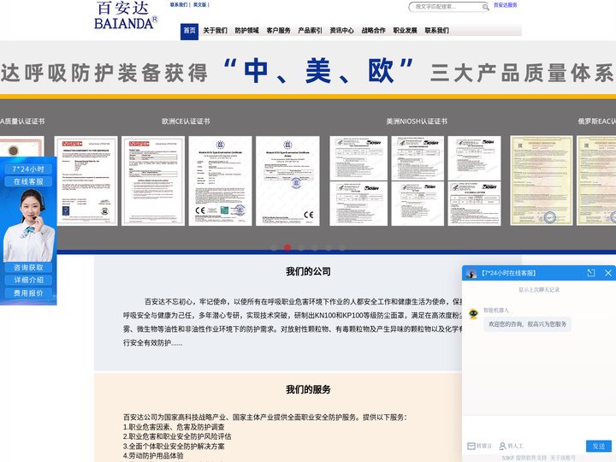Image resolution: width=616 pixels, height=462 pixels.
Task: Open bottom-right NIOSH certificate thumbnail
Action: (x=474, y=204)
